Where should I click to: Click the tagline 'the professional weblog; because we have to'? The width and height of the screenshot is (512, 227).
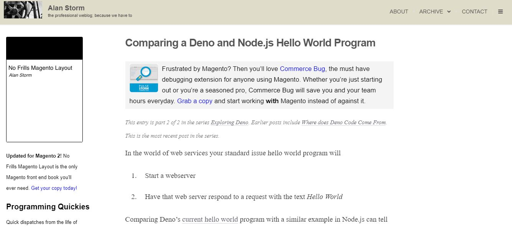click(90, 15)
